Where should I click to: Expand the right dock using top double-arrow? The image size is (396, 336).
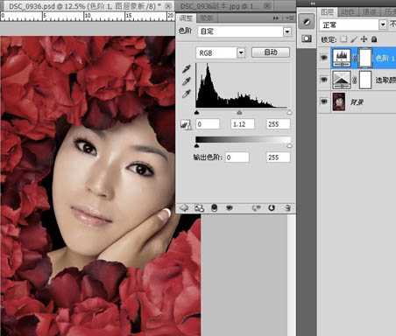(313, 3)
